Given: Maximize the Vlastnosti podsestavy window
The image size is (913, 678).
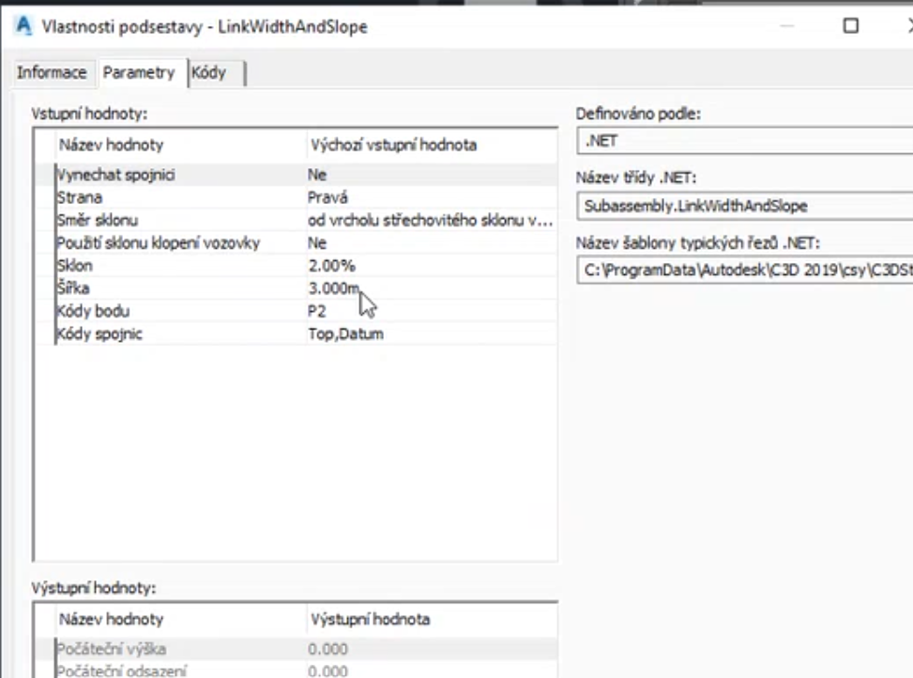Looking at the screenshot, I should click(x=850, y=26).
